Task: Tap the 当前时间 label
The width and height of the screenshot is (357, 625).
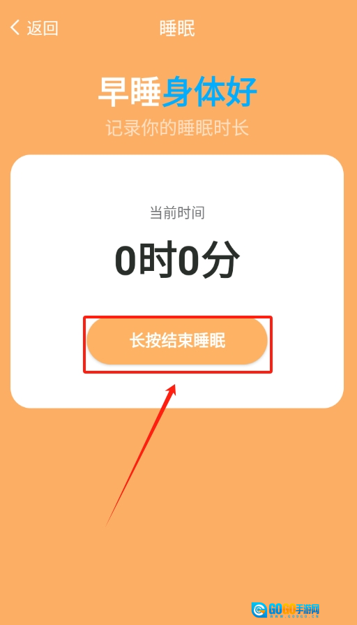Action: pyautogui.click(x=177, y=213)
